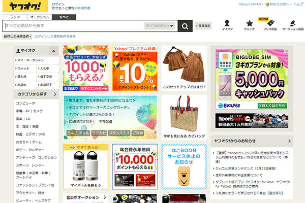Select the DVD category link
The image size is (305, 203).
pyautogui.click(x=42, y=134)
